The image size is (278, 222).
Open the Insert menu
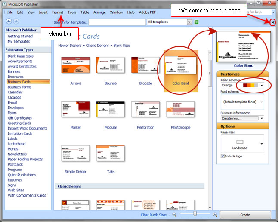coord(43,12)
